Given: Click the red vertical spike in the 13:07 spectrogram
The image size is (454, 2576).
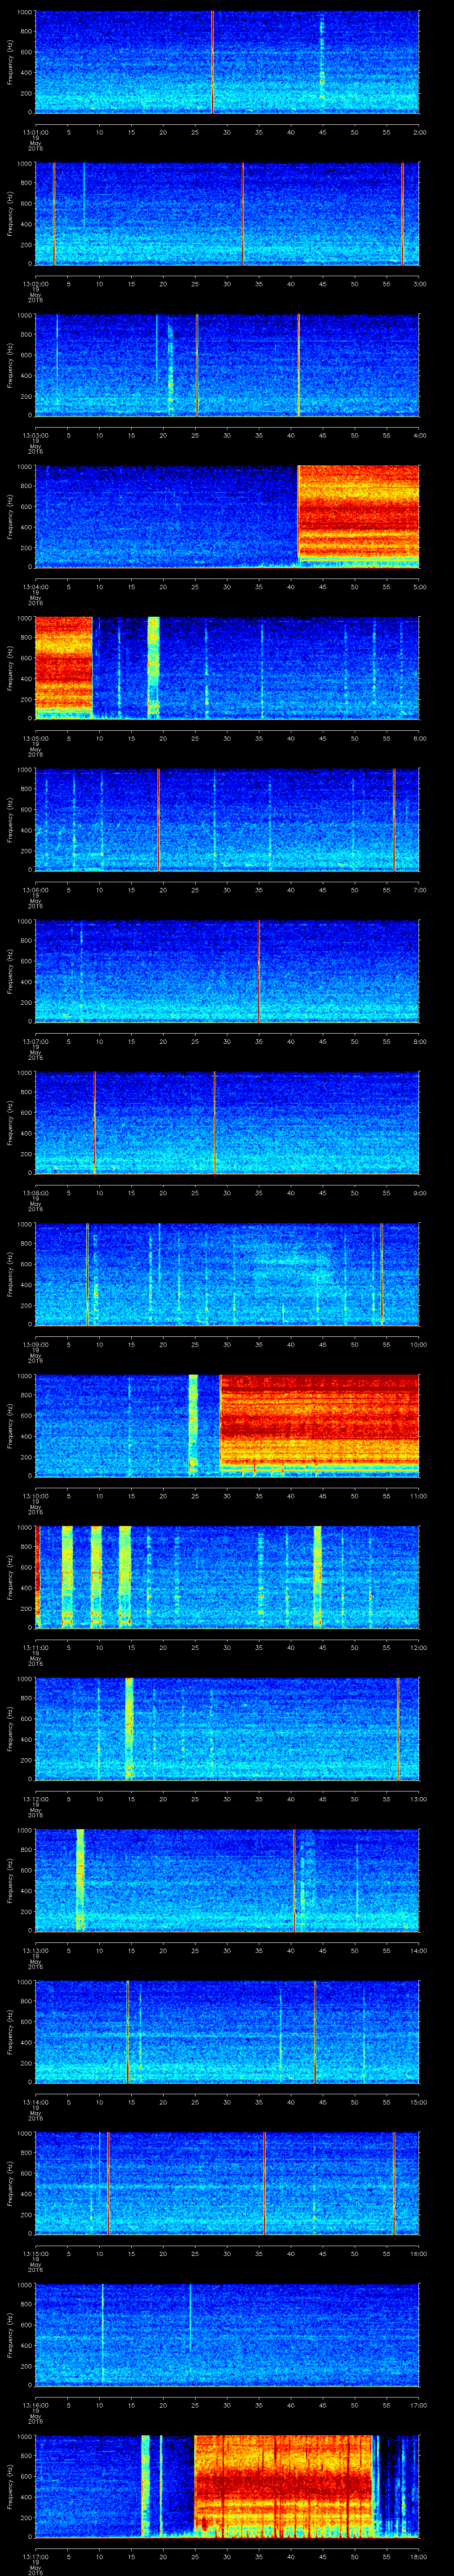Looking at the screenshot, I should pos(258,971).
